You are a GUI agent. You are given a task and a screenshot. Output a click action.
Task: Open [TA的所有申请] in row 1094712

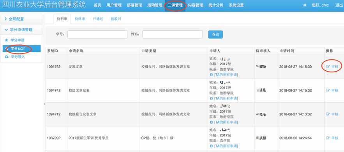pos(226,122)
